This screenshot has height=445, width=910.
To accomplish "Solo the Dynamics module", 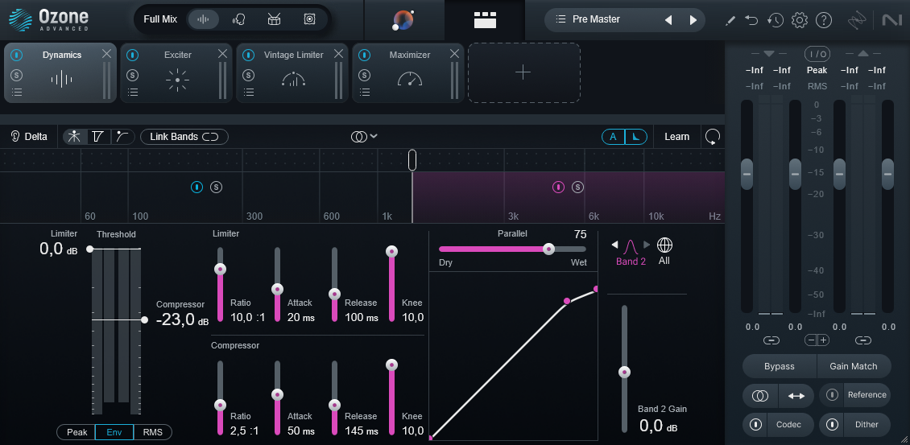I will pos(17,75).
